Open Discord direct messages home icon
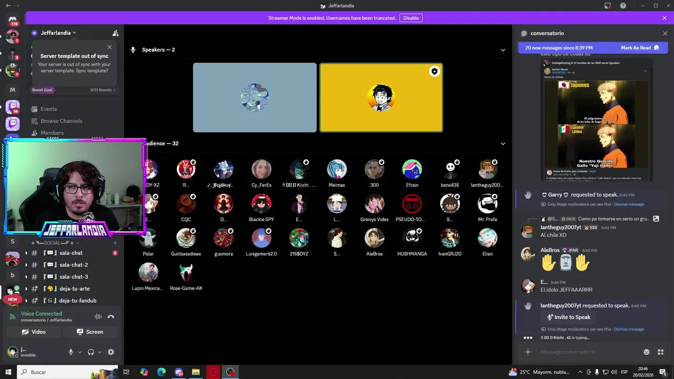 coord(13,20)
